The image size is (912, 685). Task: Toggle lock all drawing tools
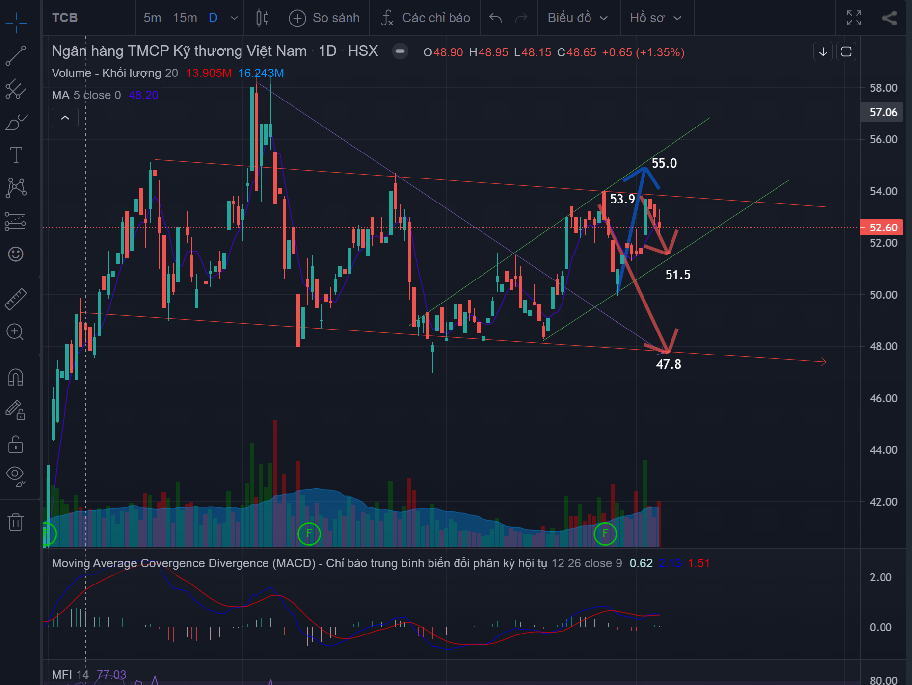pos(16,445)
